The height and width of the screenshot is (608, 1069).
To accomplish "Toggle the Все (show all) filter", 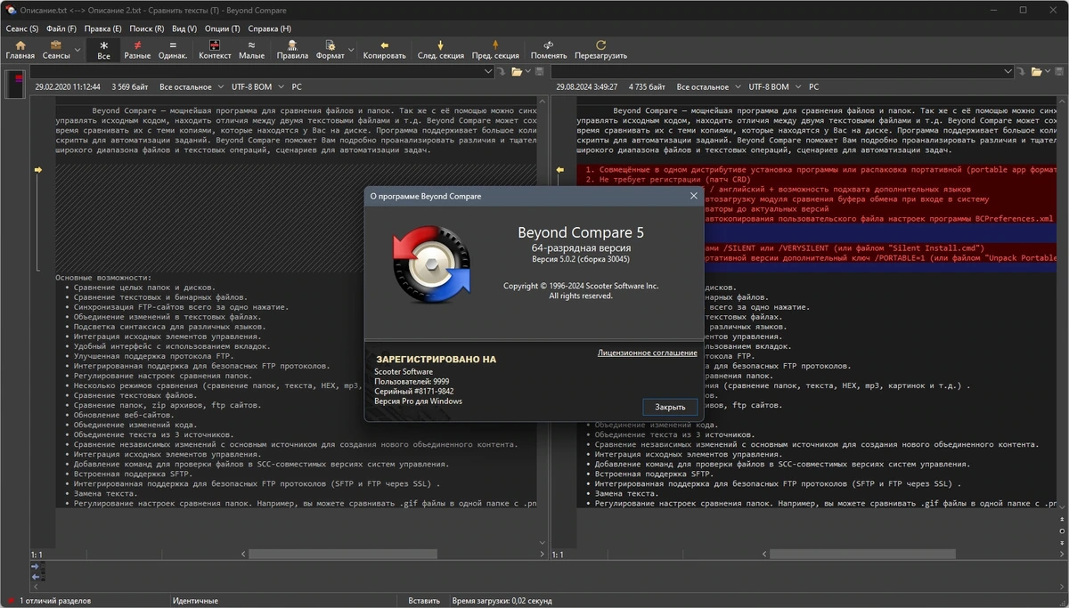I will pos(103,50).
